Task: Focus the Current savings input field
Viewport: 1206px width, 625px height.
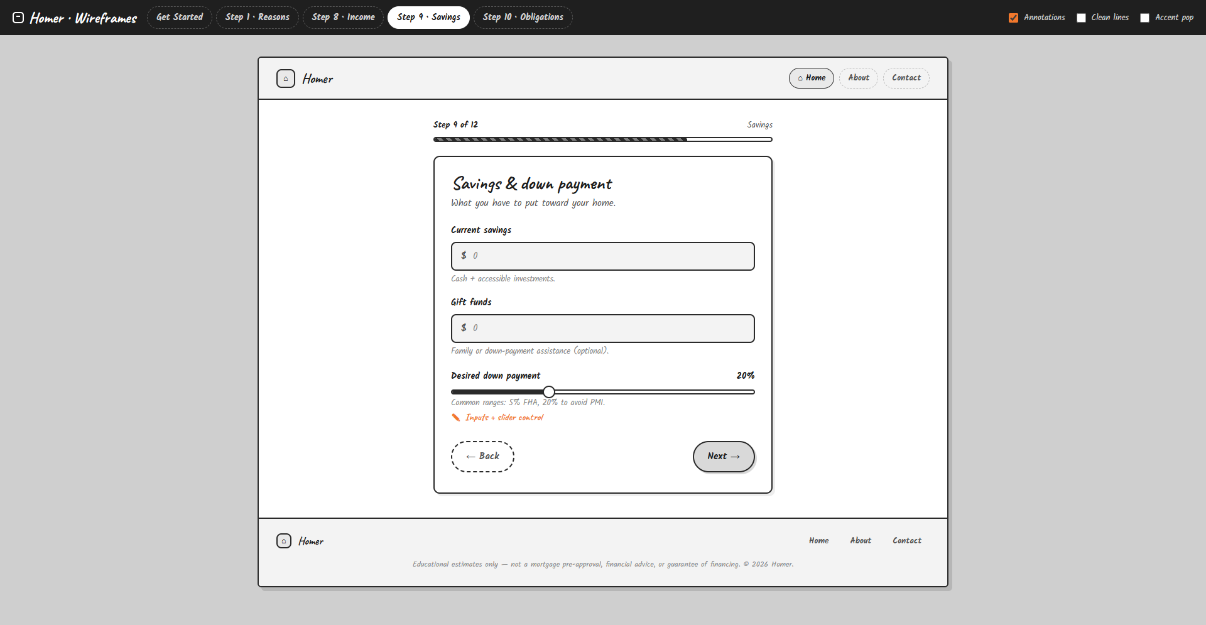Action: click(603, 256)
